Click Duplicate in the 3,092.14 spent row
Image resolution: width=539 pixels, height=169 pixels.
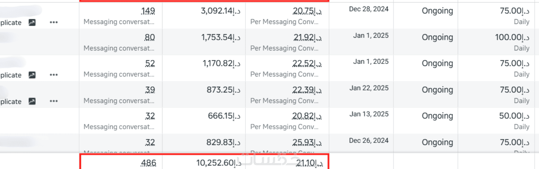(11, 23)
